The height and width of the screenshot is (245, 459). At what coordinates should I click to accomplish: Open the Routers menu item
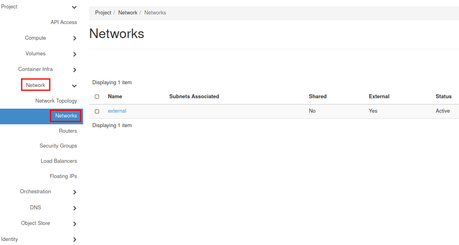tap(68, 131)
